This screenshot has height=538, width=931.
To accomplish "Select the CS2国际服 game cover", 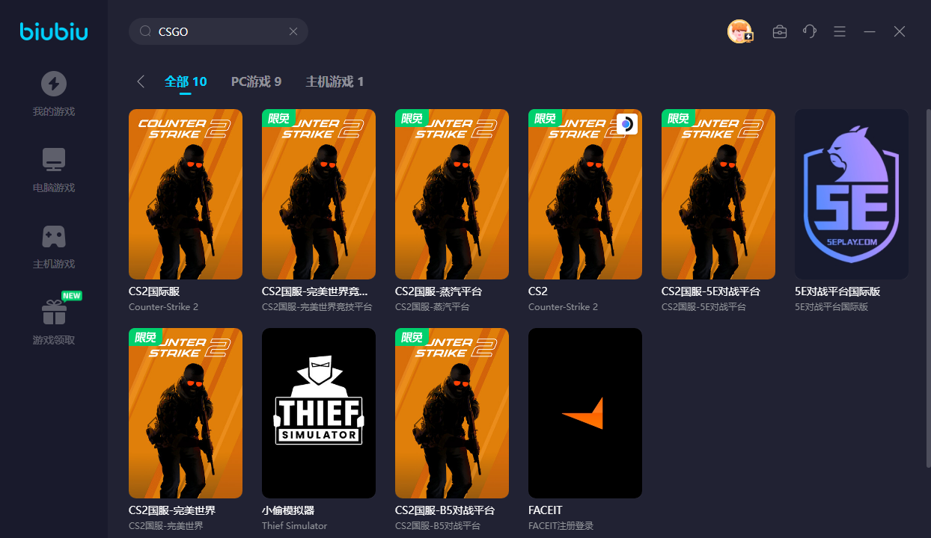I will [x=186, y=194].
